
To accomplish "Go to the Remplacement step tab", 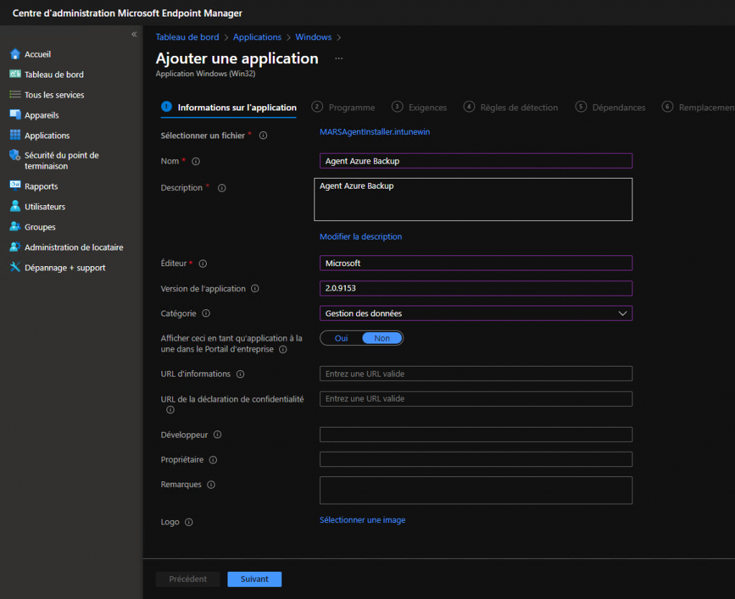I will tap(698, 108).
